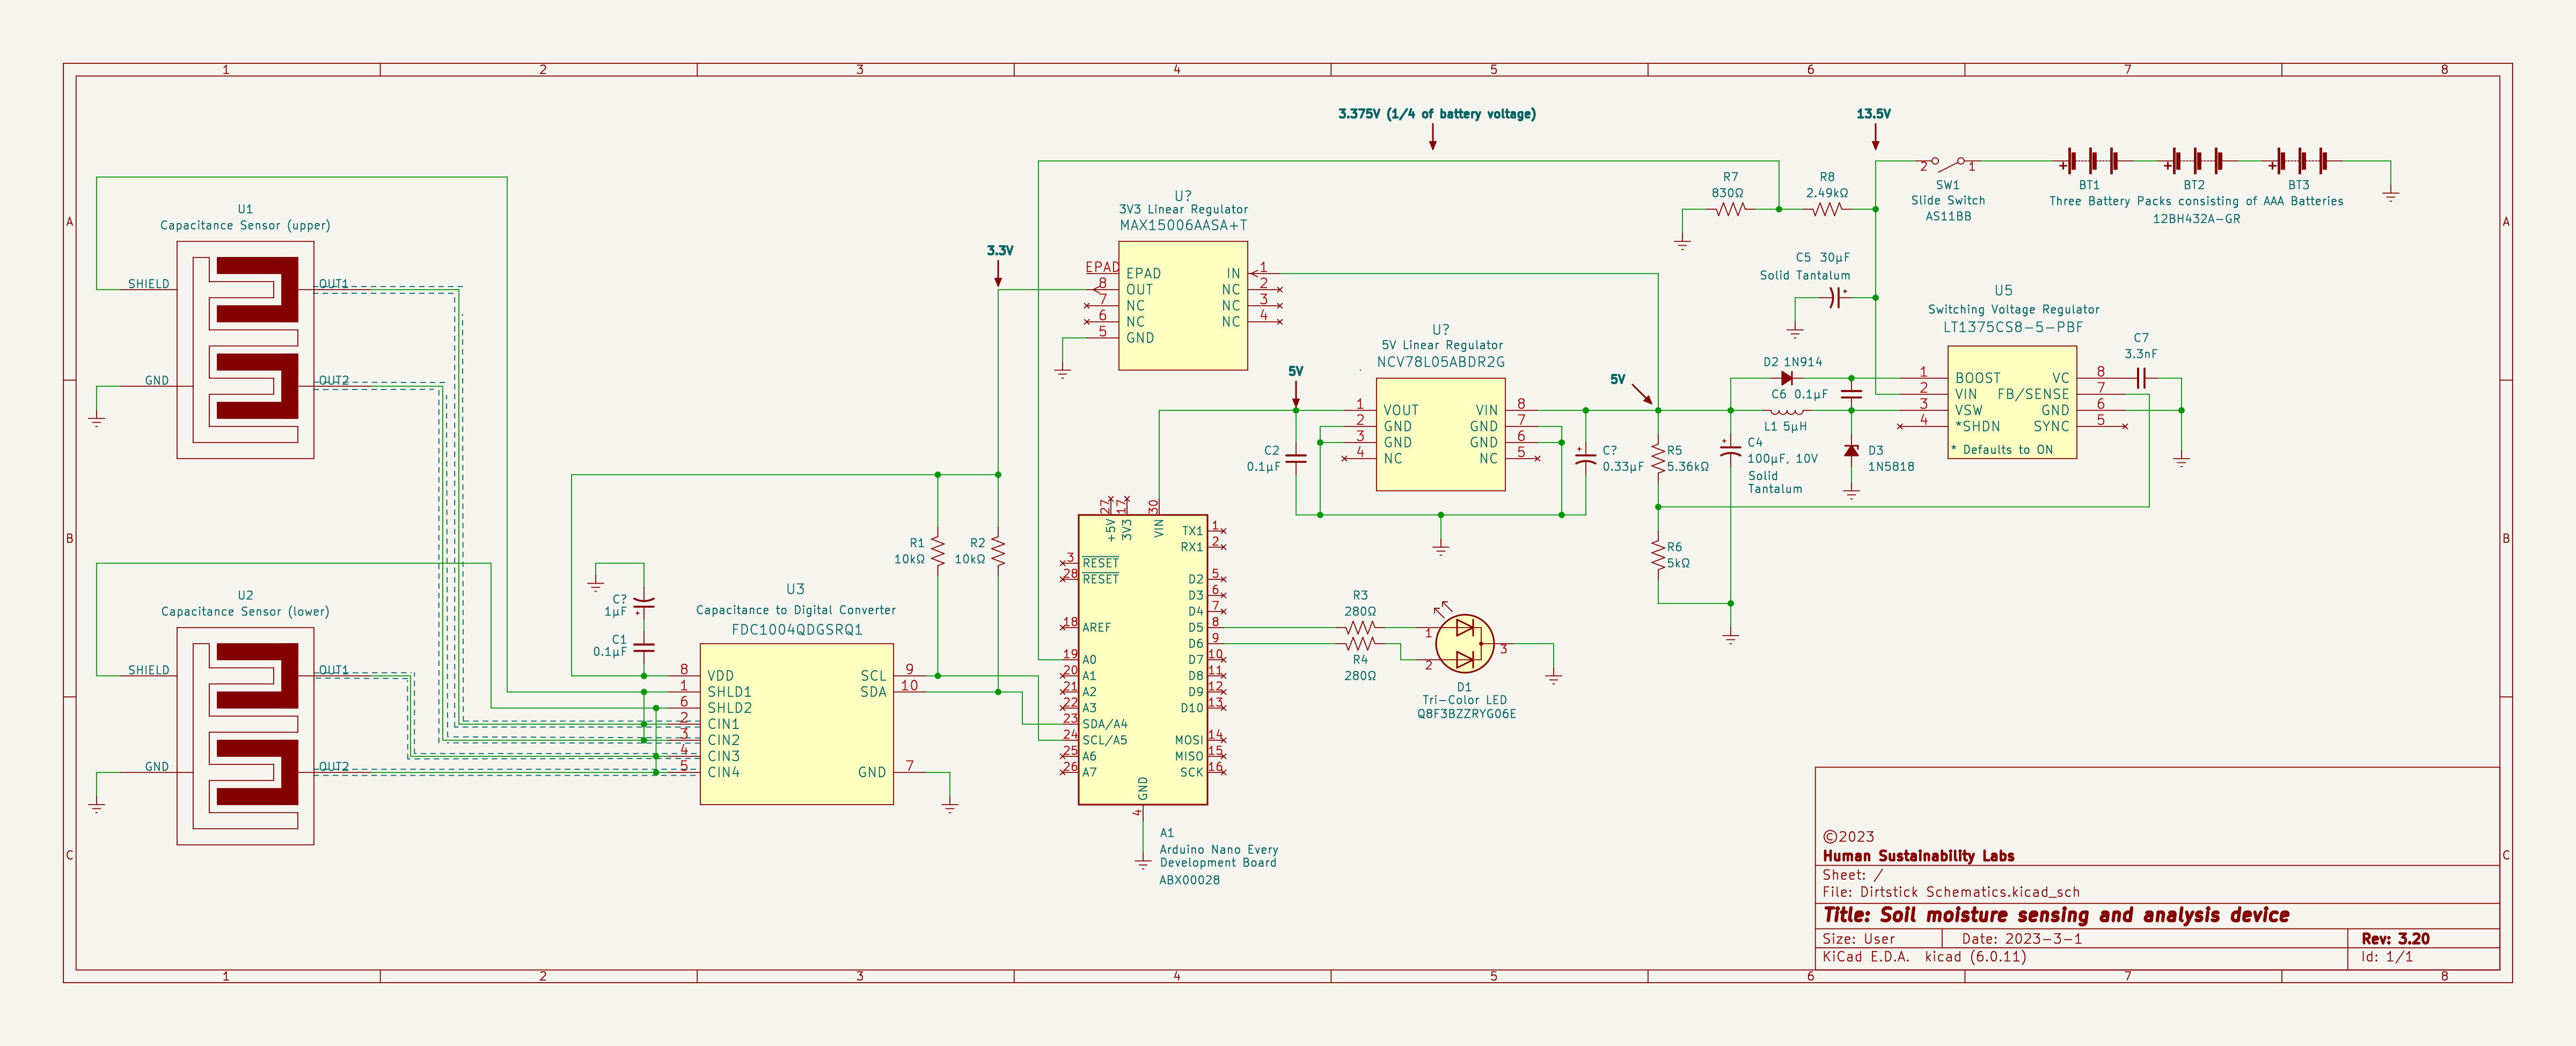Click the Switching Voltage Regulator label

(2013, 309)
